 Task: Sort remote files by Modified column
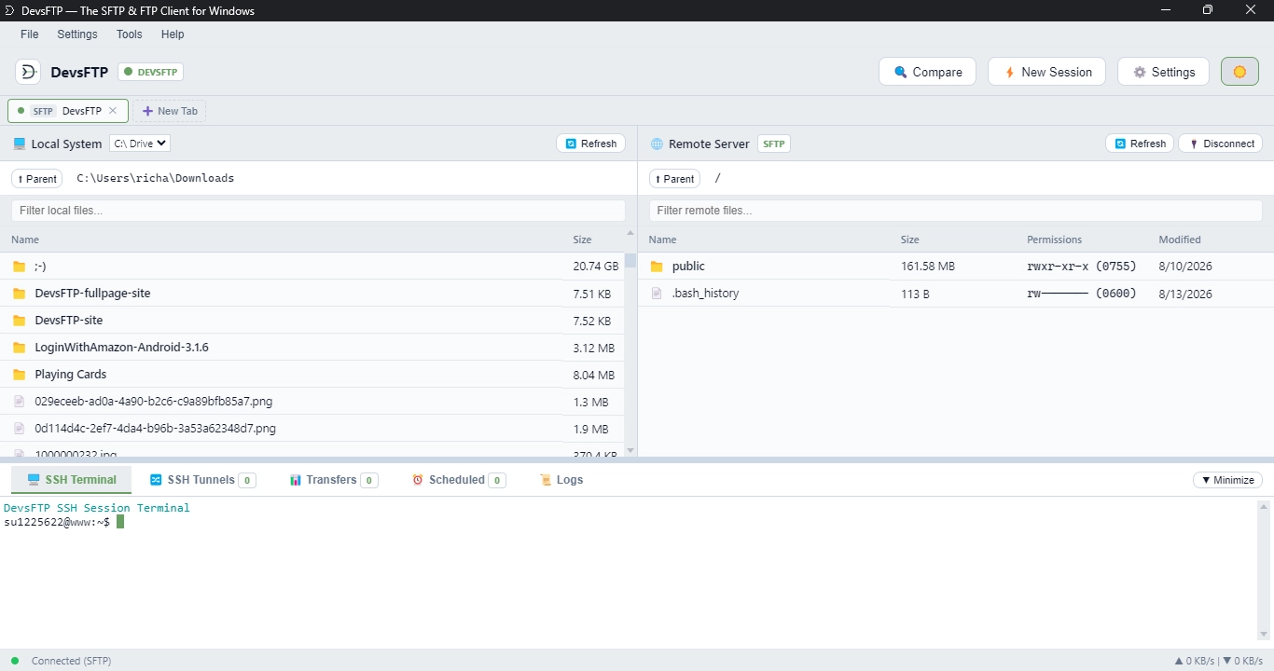tap(1180, 240)
